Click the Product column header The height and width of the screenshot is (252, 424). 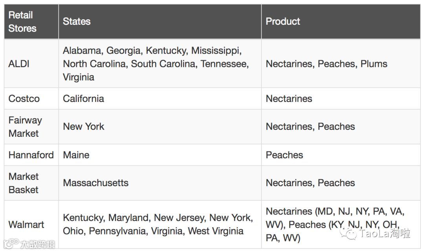coord(341,22)
